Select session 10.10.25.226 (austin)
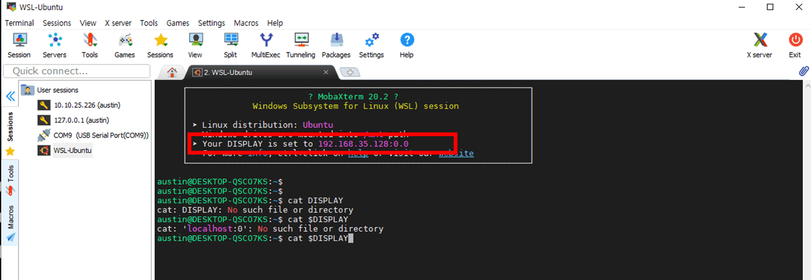This screenshot has width=811, height=280. point(79,105)
